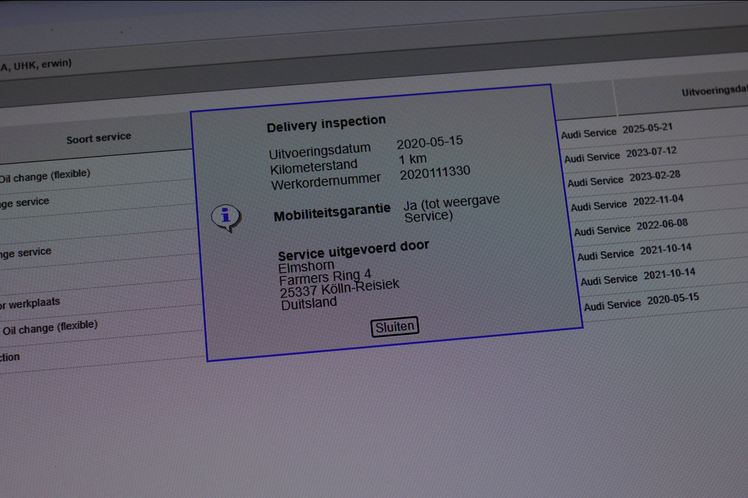Viewport: 748px width, 498px height.
Task: Click the Farmers Ring 4 address line
Action: click(x=325, y=277)
